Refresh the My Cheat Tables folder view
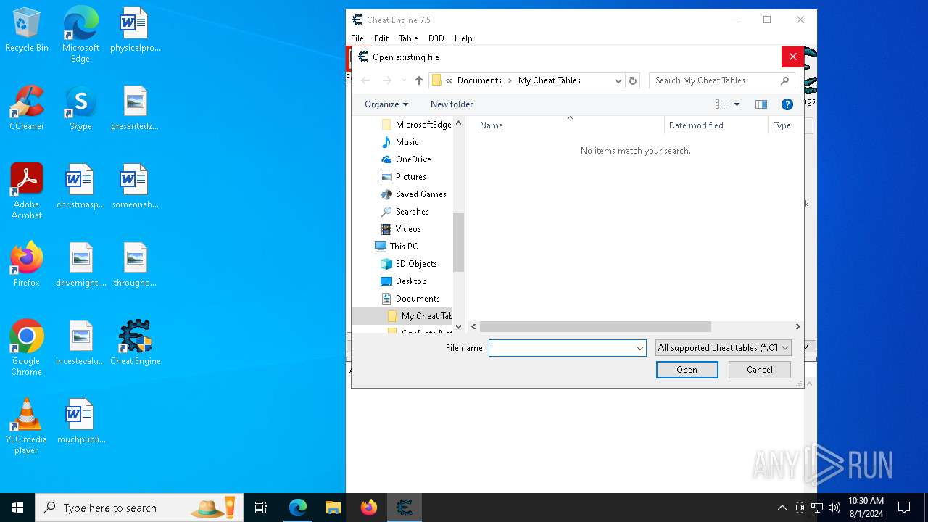Viewport: 928px width, 522px height. (633, 80)
